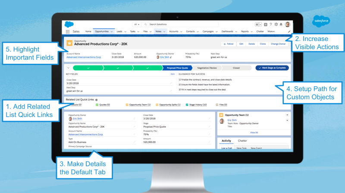
Task: Click the pencil on the Opportunity Name detail field
Action: pyautogui.click(x=134, y=127)
